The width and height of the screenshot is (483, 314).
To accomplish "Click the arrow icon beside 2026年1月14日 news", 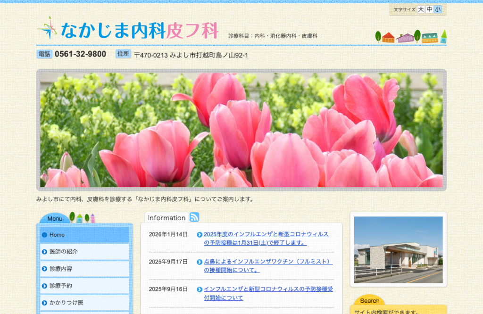I will point(200,235).
